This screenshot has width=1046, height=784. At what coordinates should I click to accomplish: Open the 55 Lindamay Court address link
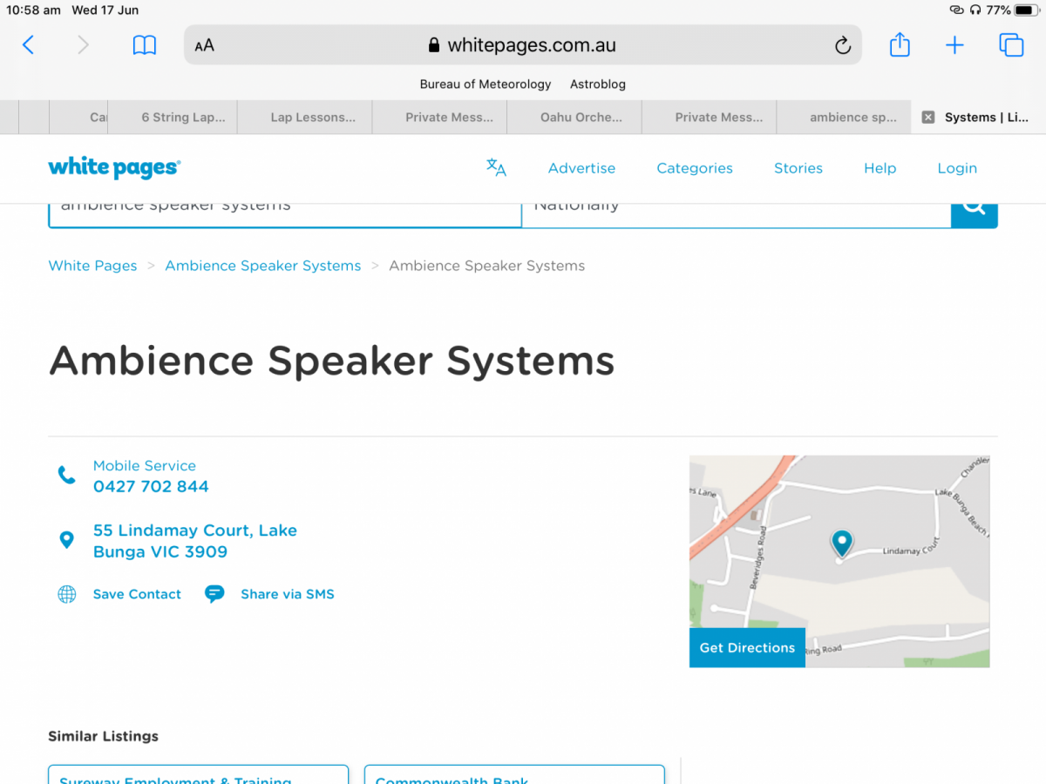tap(195, 541)
